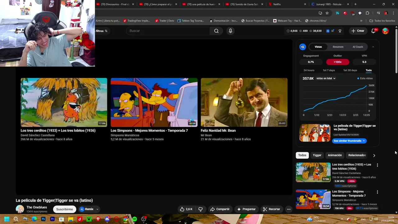Open extension showing 27 badge
398x224 pixels.
[x=353, y=13]
